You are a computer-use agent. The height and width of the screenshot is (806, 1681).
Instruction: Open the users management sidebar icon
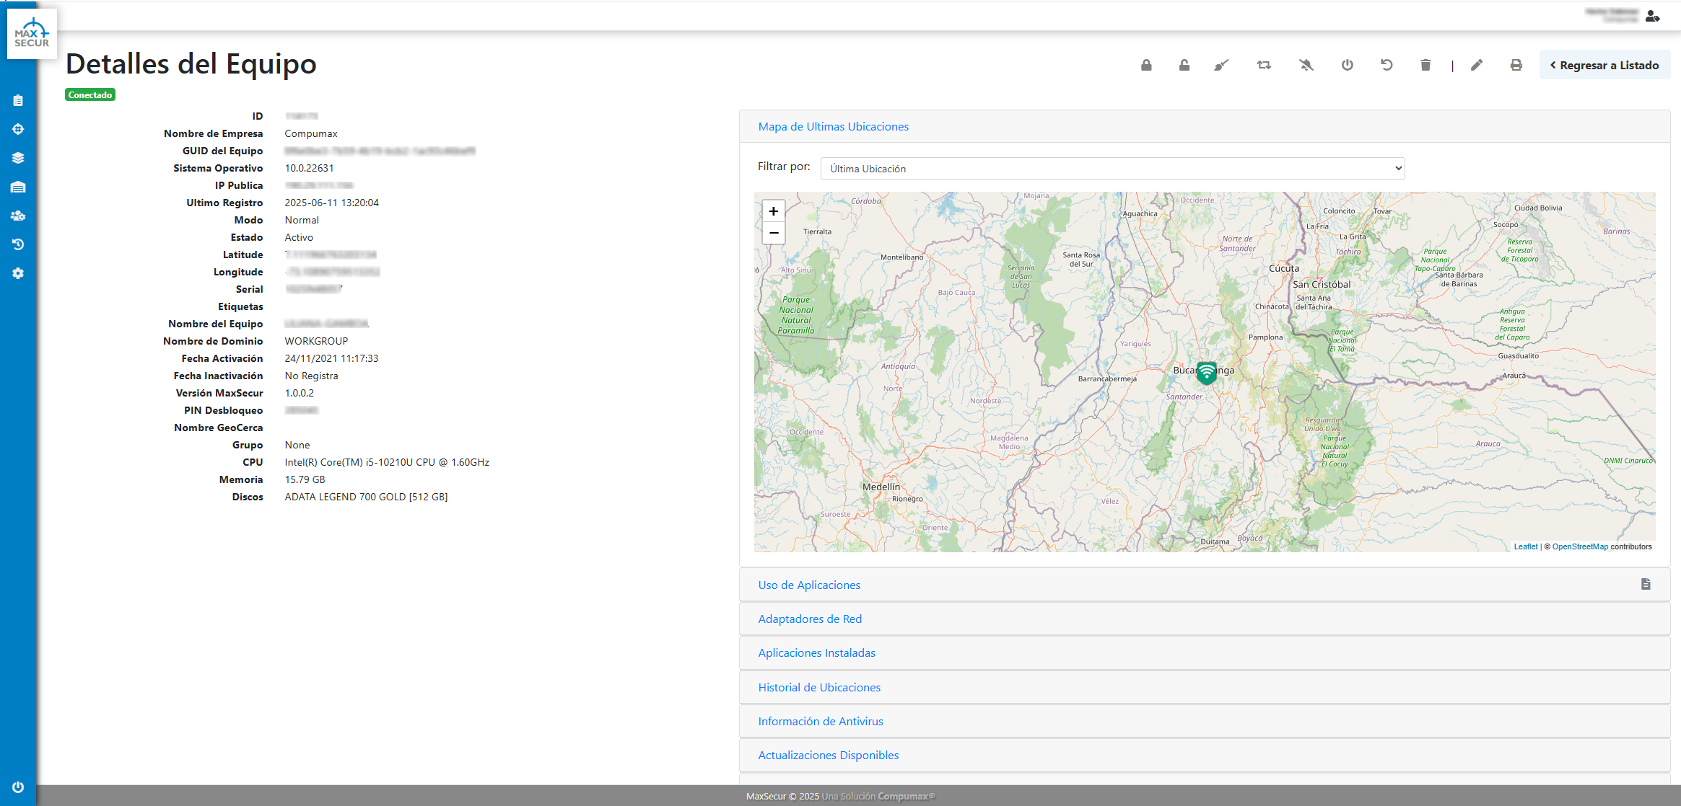(x=18, y=216)
